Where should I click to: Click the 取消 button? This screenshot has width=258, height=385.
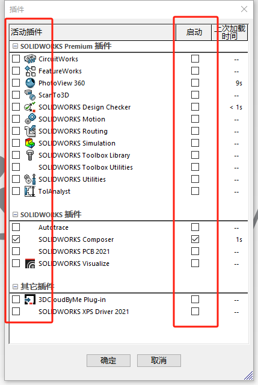click(159, 360)
